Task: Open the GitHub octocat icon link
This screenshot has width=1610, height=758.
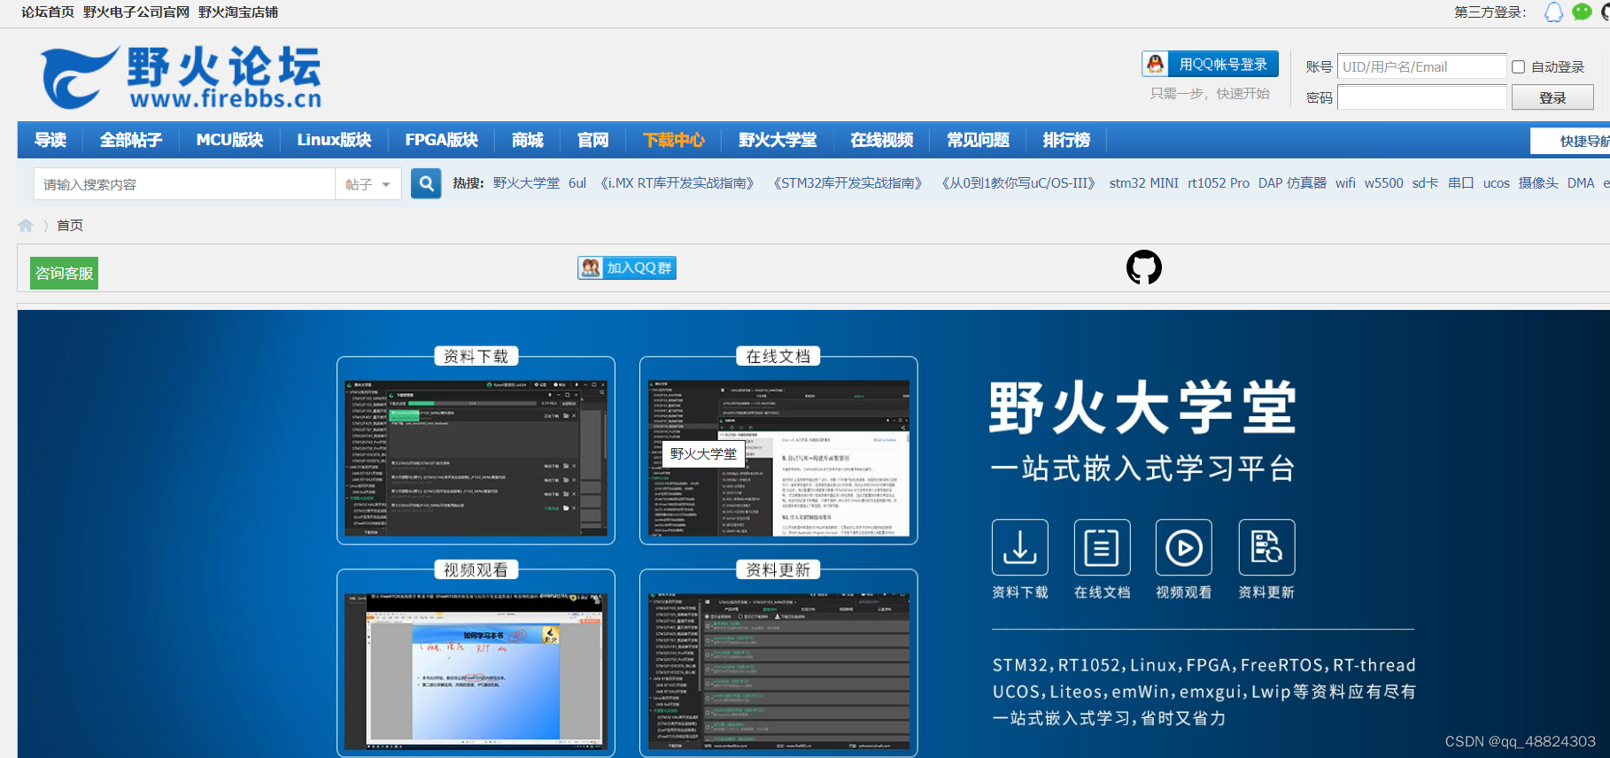Action: coord(1143,267)
